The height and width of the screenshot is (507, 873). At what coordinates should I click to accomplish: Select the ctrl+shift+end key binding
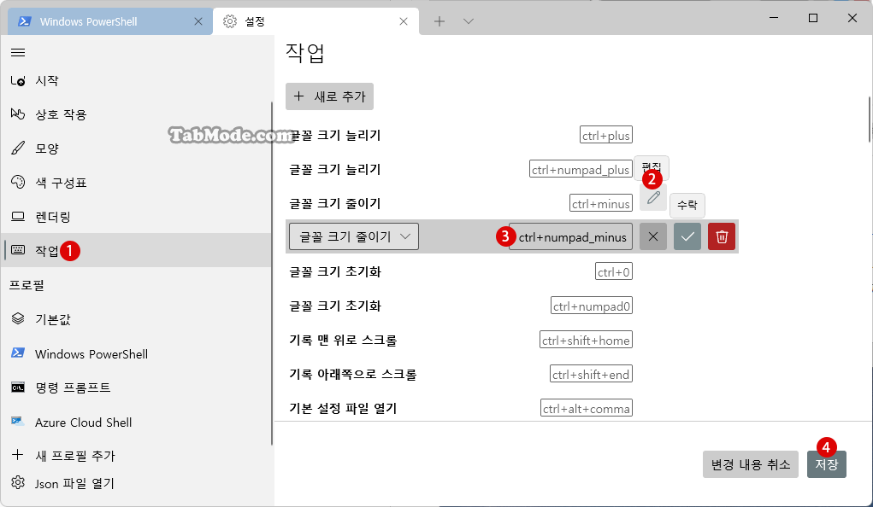(x=591, y=374)
